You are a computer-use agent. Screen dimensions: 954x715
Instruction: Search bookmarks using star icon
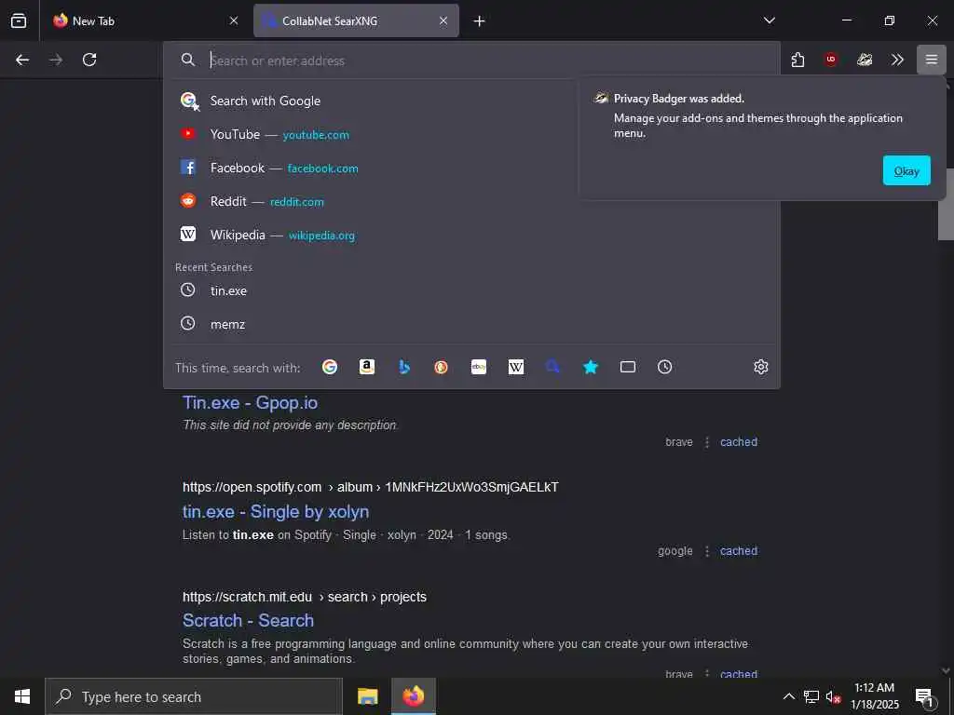[590, 367]
